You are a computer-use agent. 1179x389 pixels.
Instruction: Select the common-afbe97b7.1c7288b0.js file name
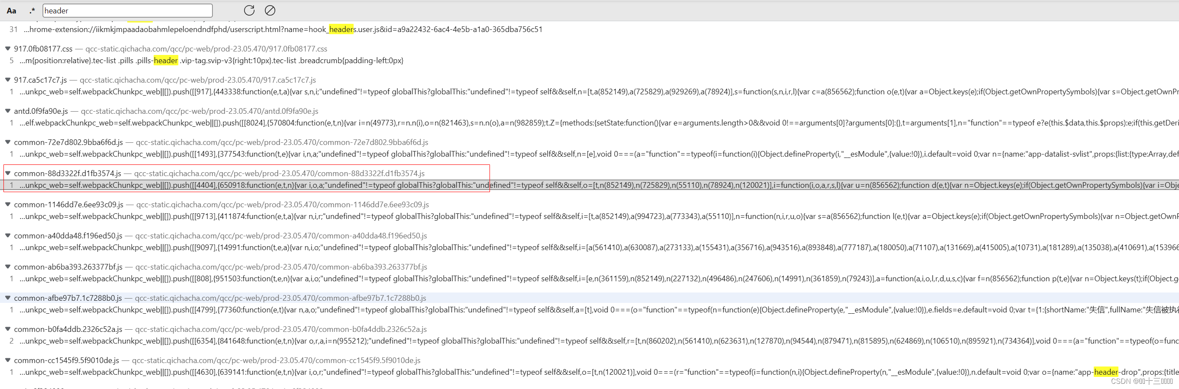(68, 297)
